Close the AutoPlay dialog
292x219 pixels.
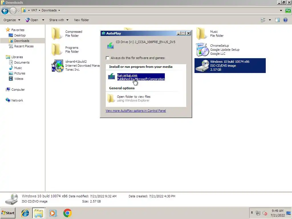[x=188, y=33]
